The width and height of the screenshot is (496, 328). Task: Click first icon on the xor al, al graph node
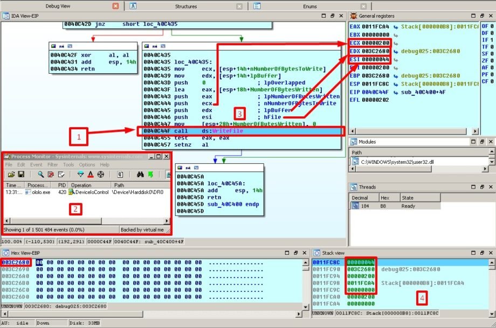[53, 46]
